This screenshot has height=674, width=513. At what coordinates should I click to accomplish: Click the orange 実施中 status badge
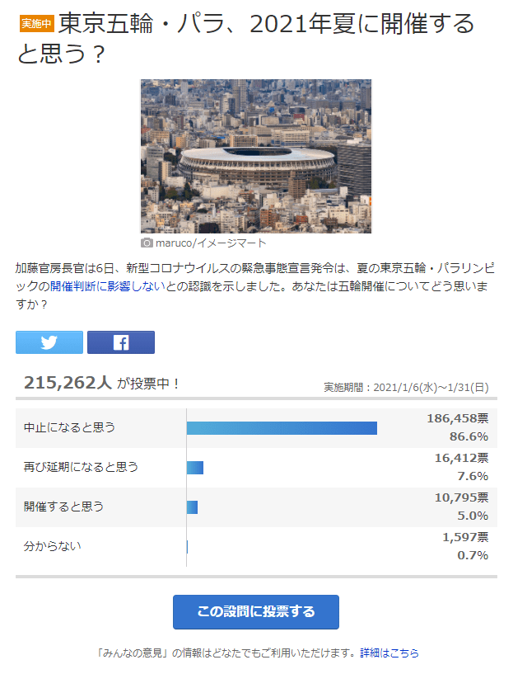click(x=37, y=23)
